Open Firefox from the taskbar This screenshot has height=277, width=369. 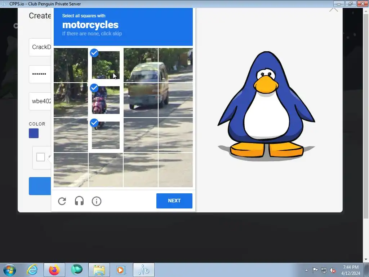point(54,270)
